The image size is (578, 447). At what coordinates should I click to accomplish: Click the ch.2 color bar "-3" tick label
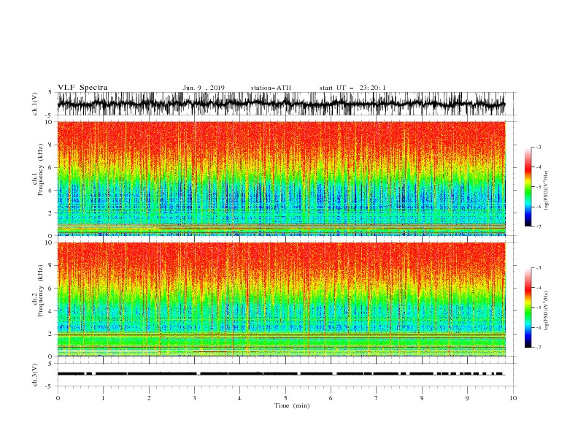click(x=538, y=268)
